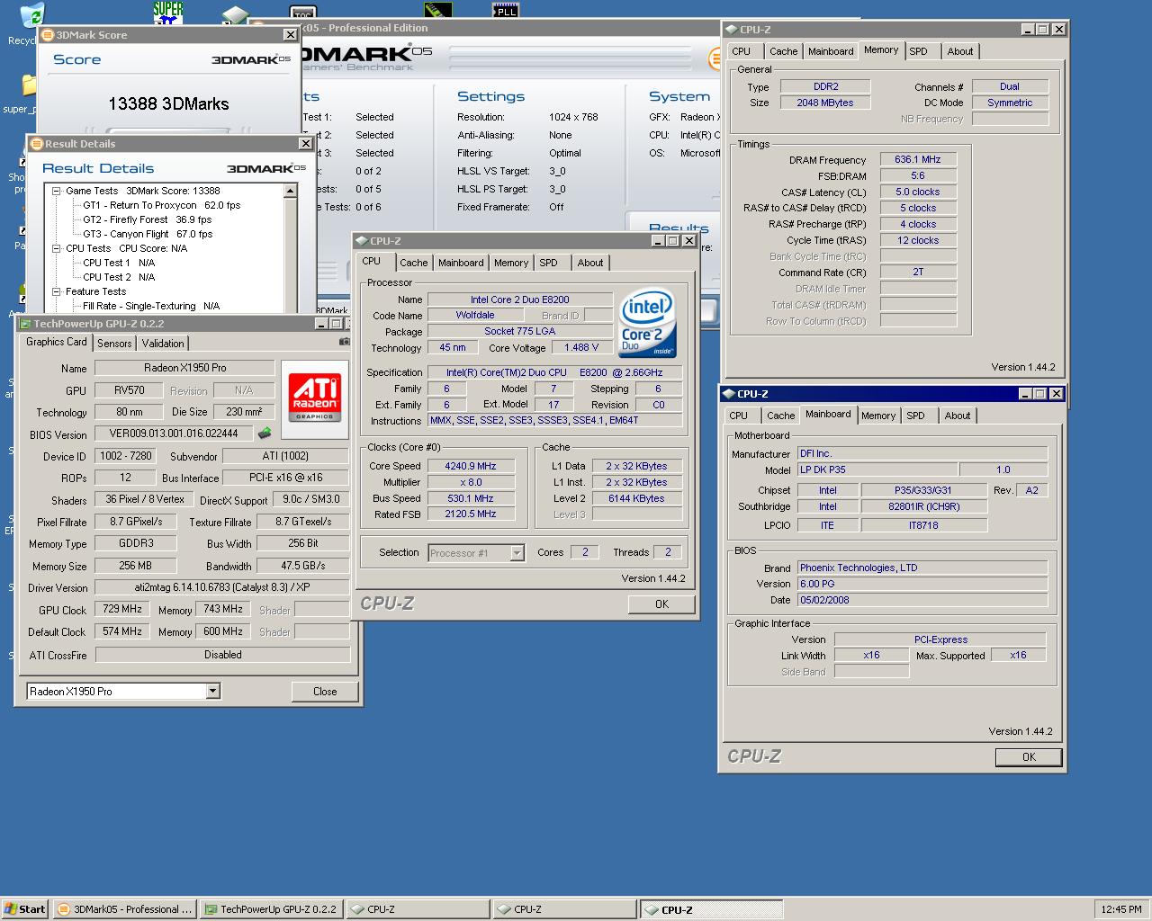Click the Core Voltage 1.488 V value
1152x921 pixels.
(581, 347)
